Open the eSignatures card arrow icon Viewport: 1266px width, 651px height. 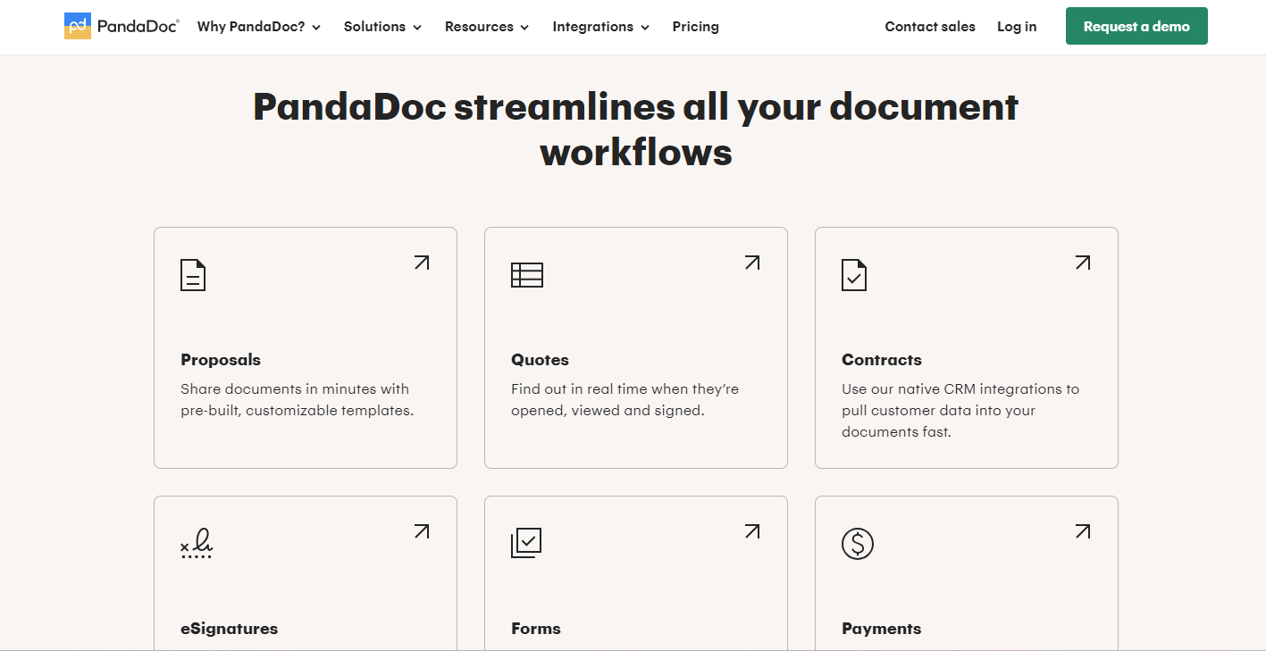(x=422, y=531)
